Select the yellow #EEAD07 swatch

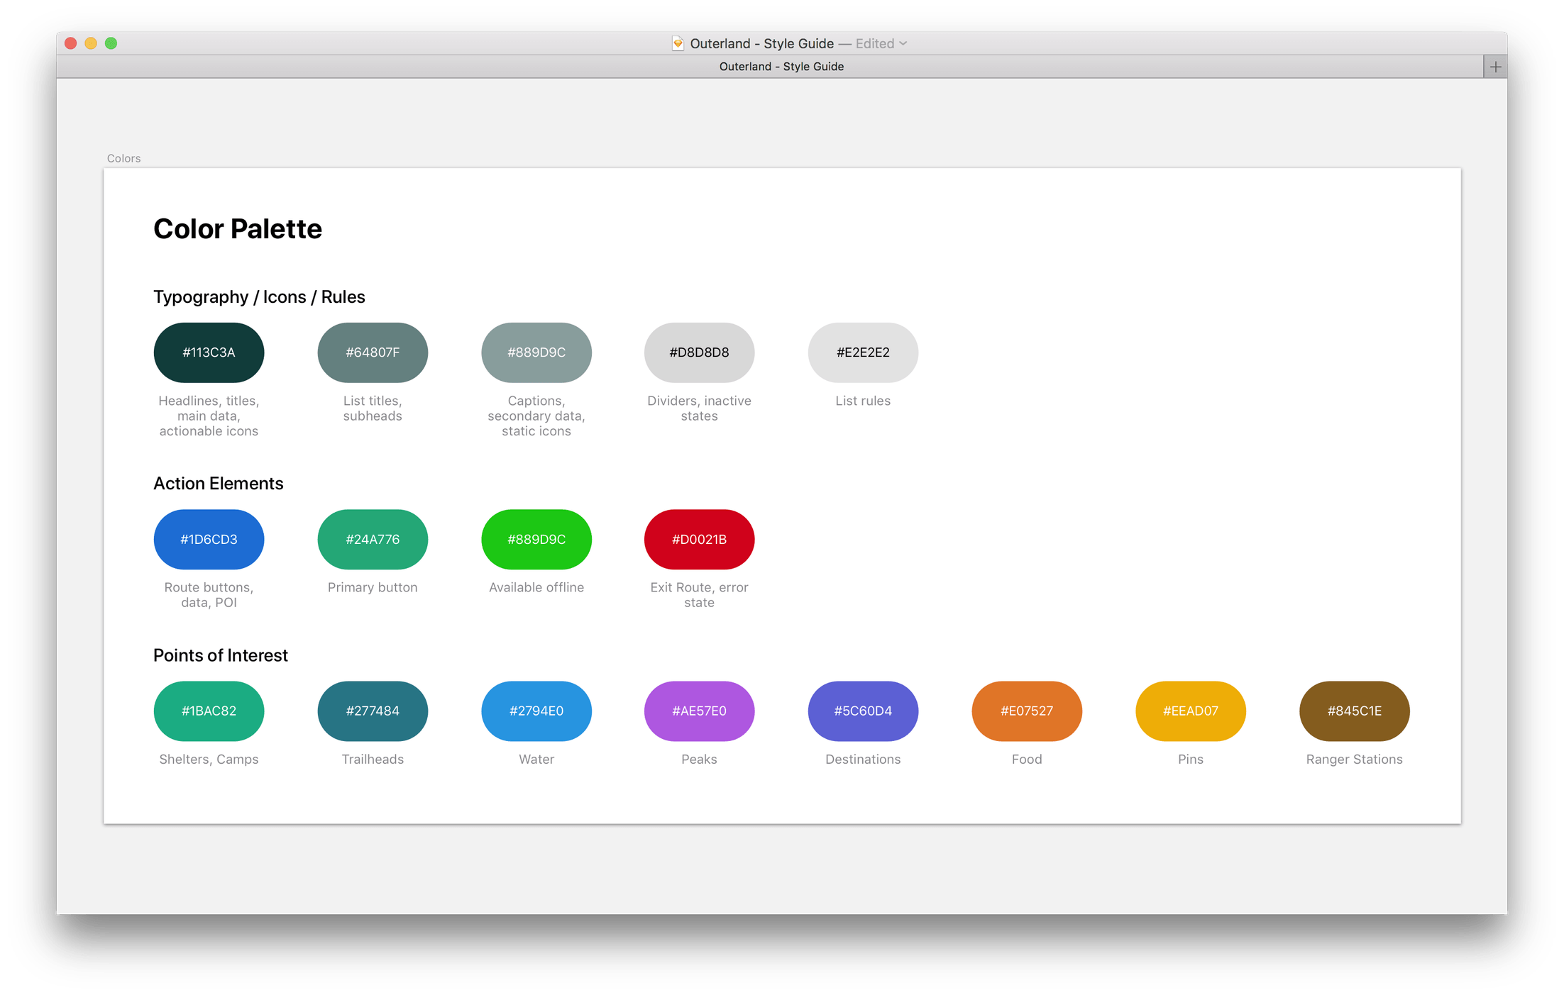pyautogui.click(x=1191, y=711)
